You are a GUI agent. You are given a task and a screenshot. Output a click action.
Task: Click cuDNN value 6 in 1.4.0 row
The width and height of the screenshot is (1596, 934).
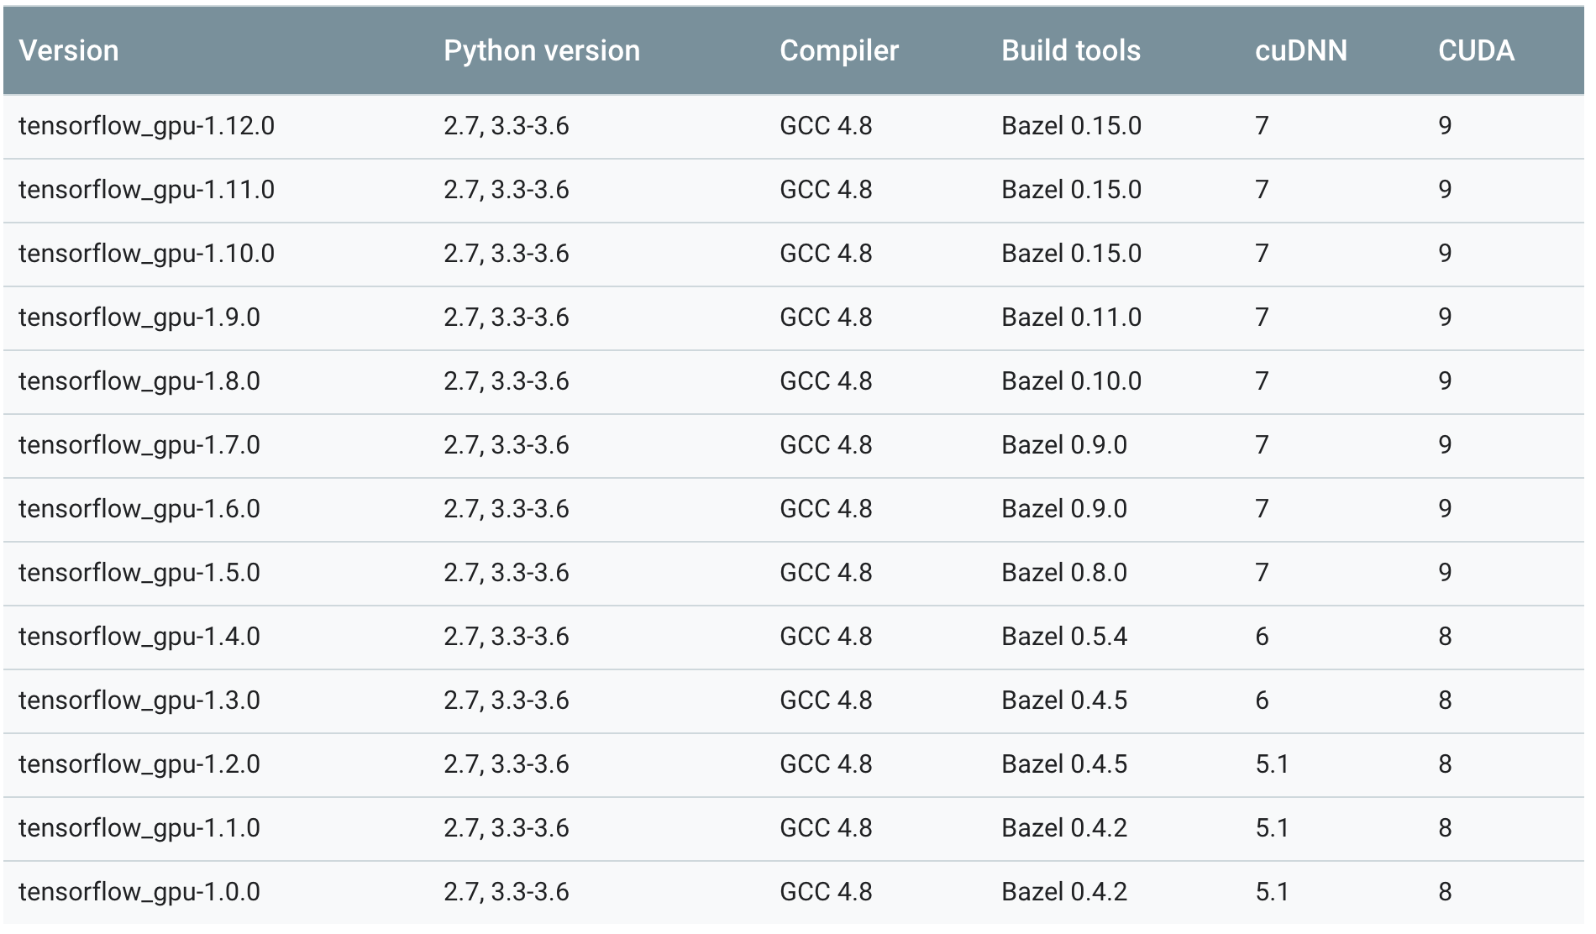coord(1262,637)
